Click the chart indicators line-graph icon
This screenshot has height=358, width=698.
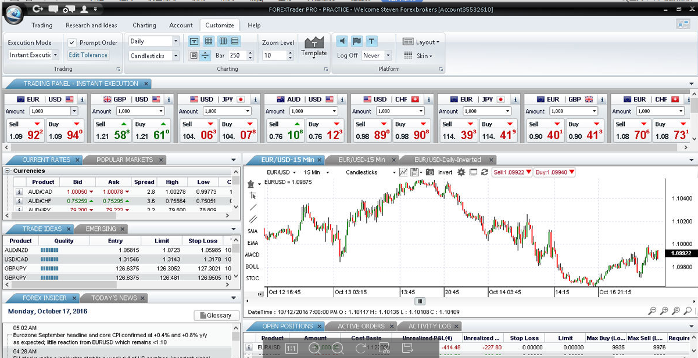click(403, 172)
